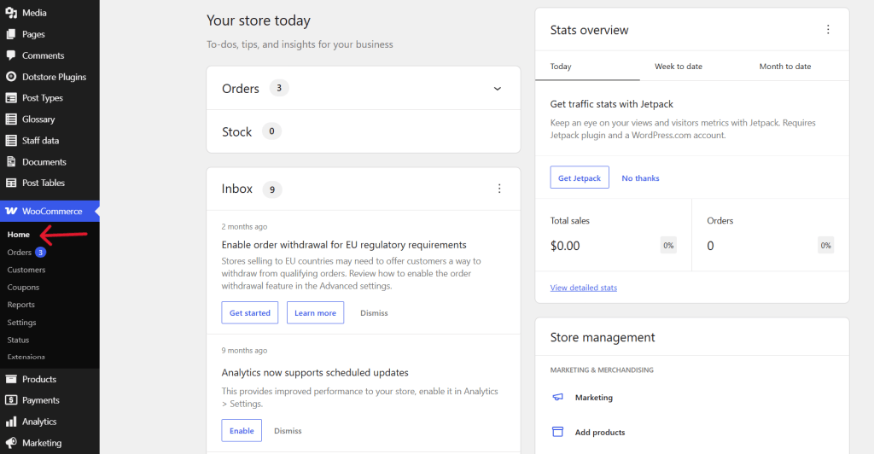The width and height of the screenshot is (874, 454).
Task: Click the Post Tables grid icon
Action: pyautogui.click(x=11, y=183)
